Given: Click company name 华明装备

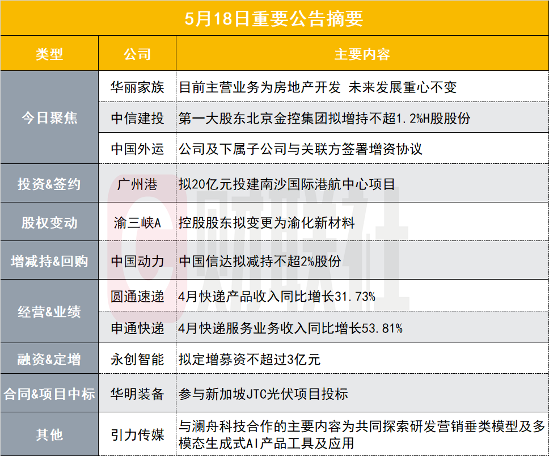Looking at the screenshot, I should pos(137,394).
